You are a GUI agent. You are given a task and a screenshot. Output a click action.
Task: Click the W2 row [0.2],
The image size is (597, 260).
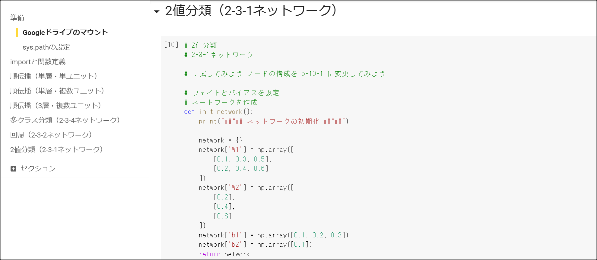(224, 197)
